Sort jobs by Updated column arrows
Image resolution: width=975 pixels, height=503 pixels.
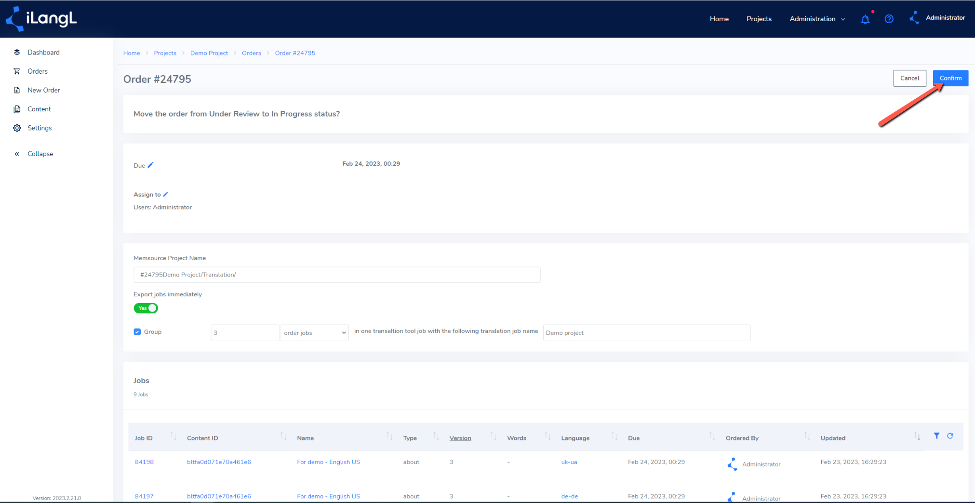click(x=917, y=436)
